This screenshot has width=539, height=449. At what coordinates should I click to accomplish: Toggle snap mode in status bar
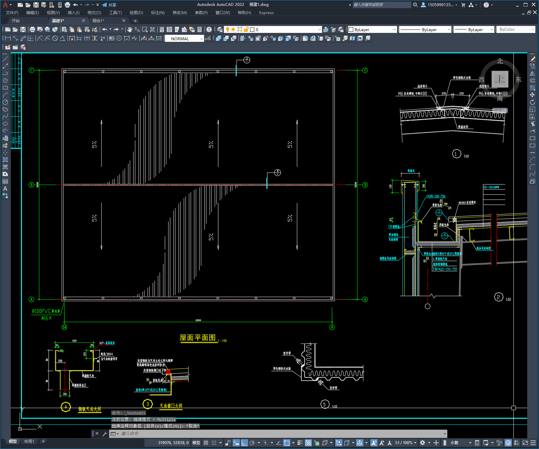pyautogui.click(x=214, y=443)
